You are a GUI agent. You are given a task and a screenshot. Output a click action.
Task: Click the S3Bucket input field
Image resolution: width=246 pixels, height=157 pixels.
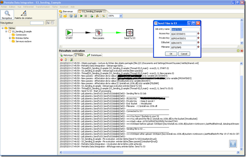(184, 43)
